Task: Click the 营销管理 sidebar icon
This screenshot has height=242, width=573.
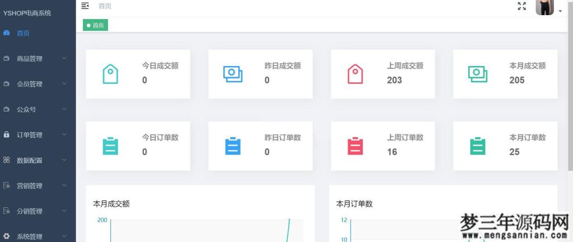Action: coord(6,185)
